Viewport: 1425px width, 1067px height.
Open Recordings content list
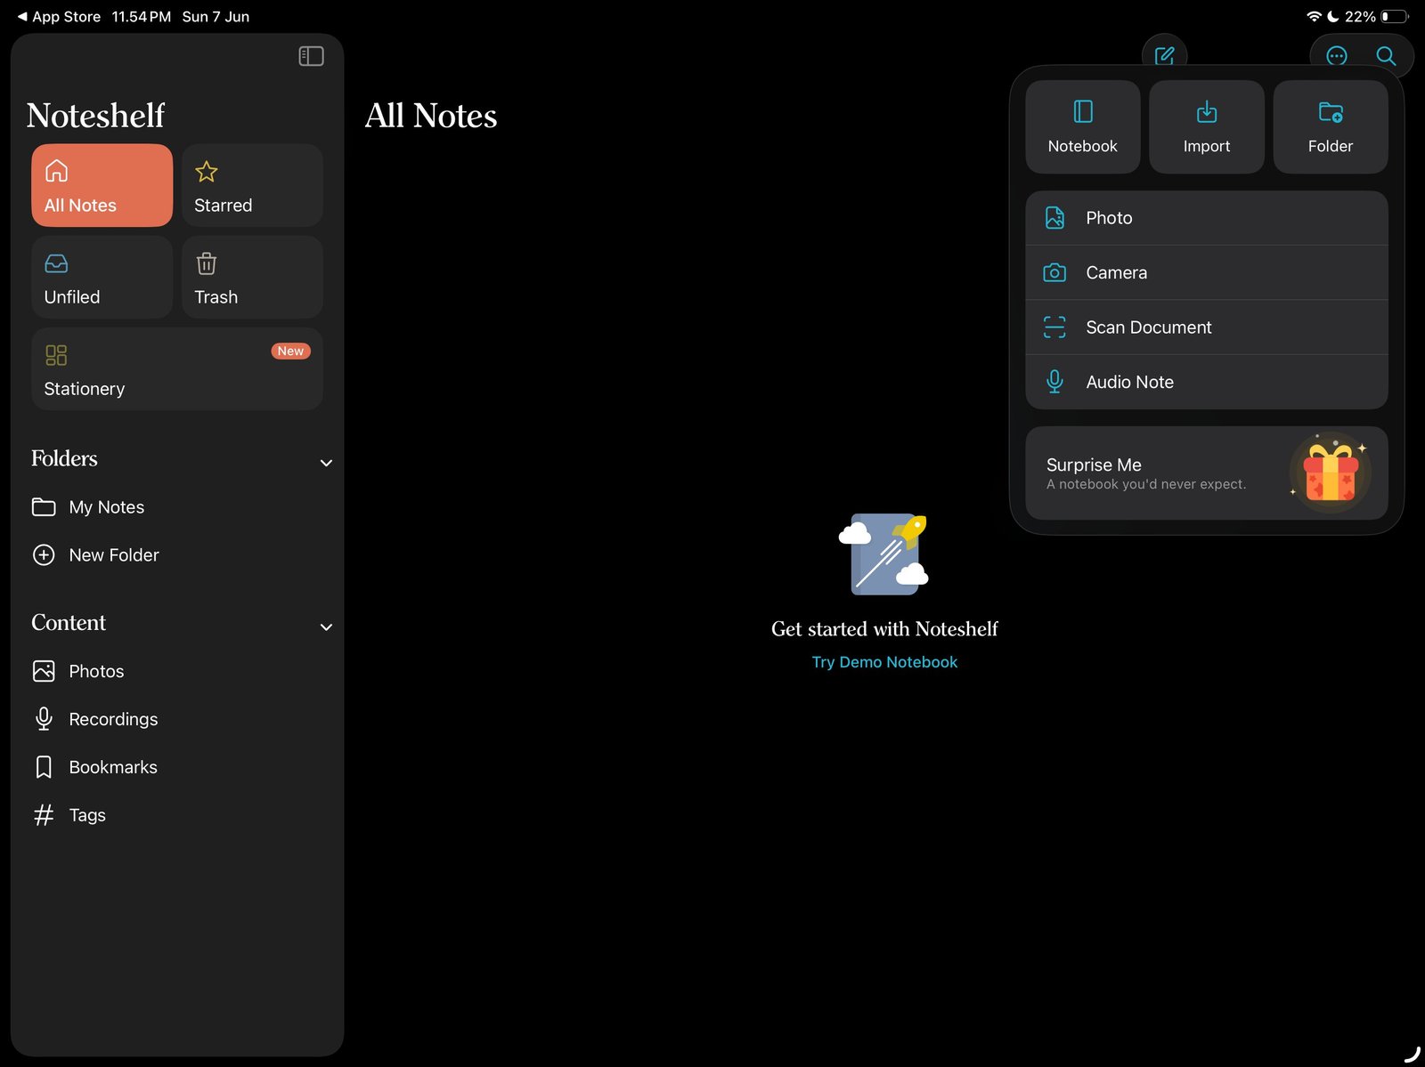[177, 719]
